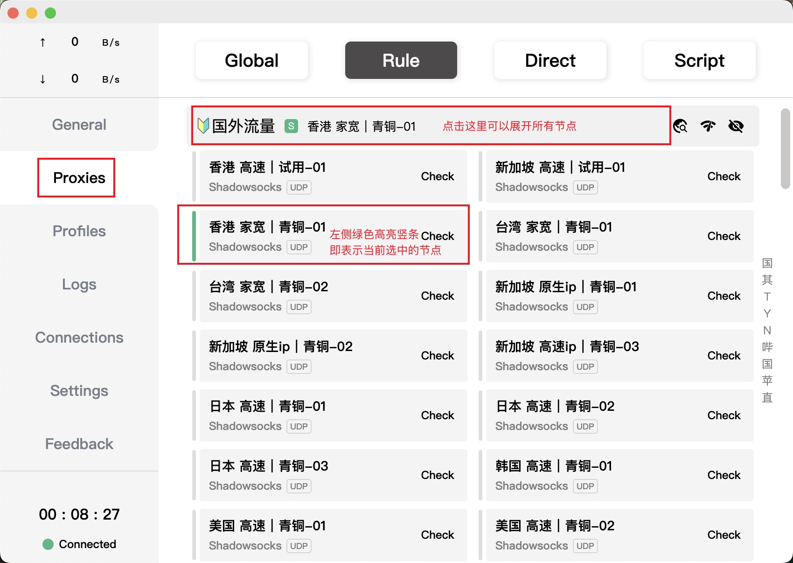Check latency of 日本 高速 | 青铜-03
793x563 pixels.
coord(438,475)
